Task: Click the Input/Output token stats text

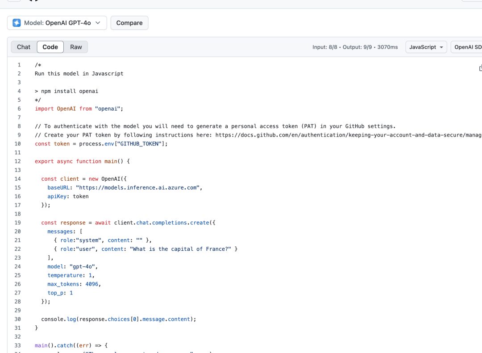Action: 355,47
